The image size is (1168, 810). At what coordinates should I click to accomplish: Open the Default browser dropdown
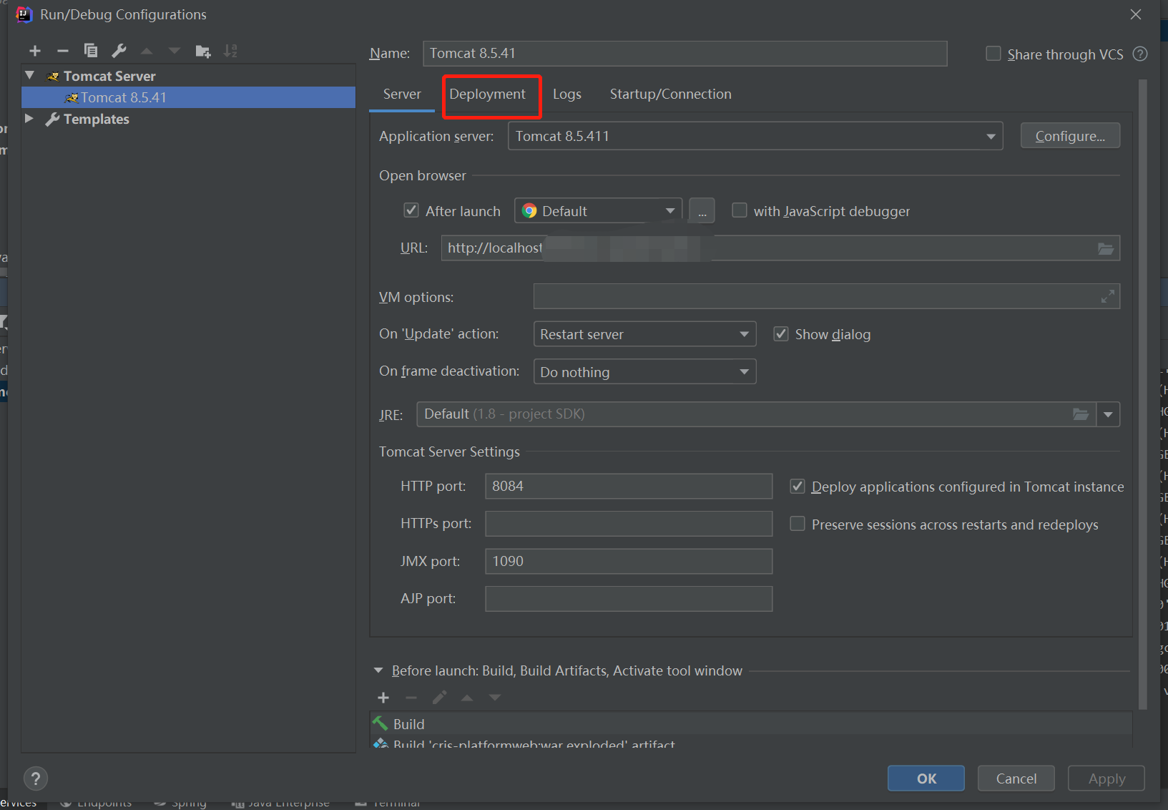598,211
